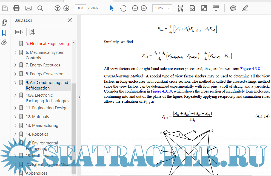Toggle the Page Thumbnails sidebar panel
This screenshot has height=176, width=271.
point(4,23)
